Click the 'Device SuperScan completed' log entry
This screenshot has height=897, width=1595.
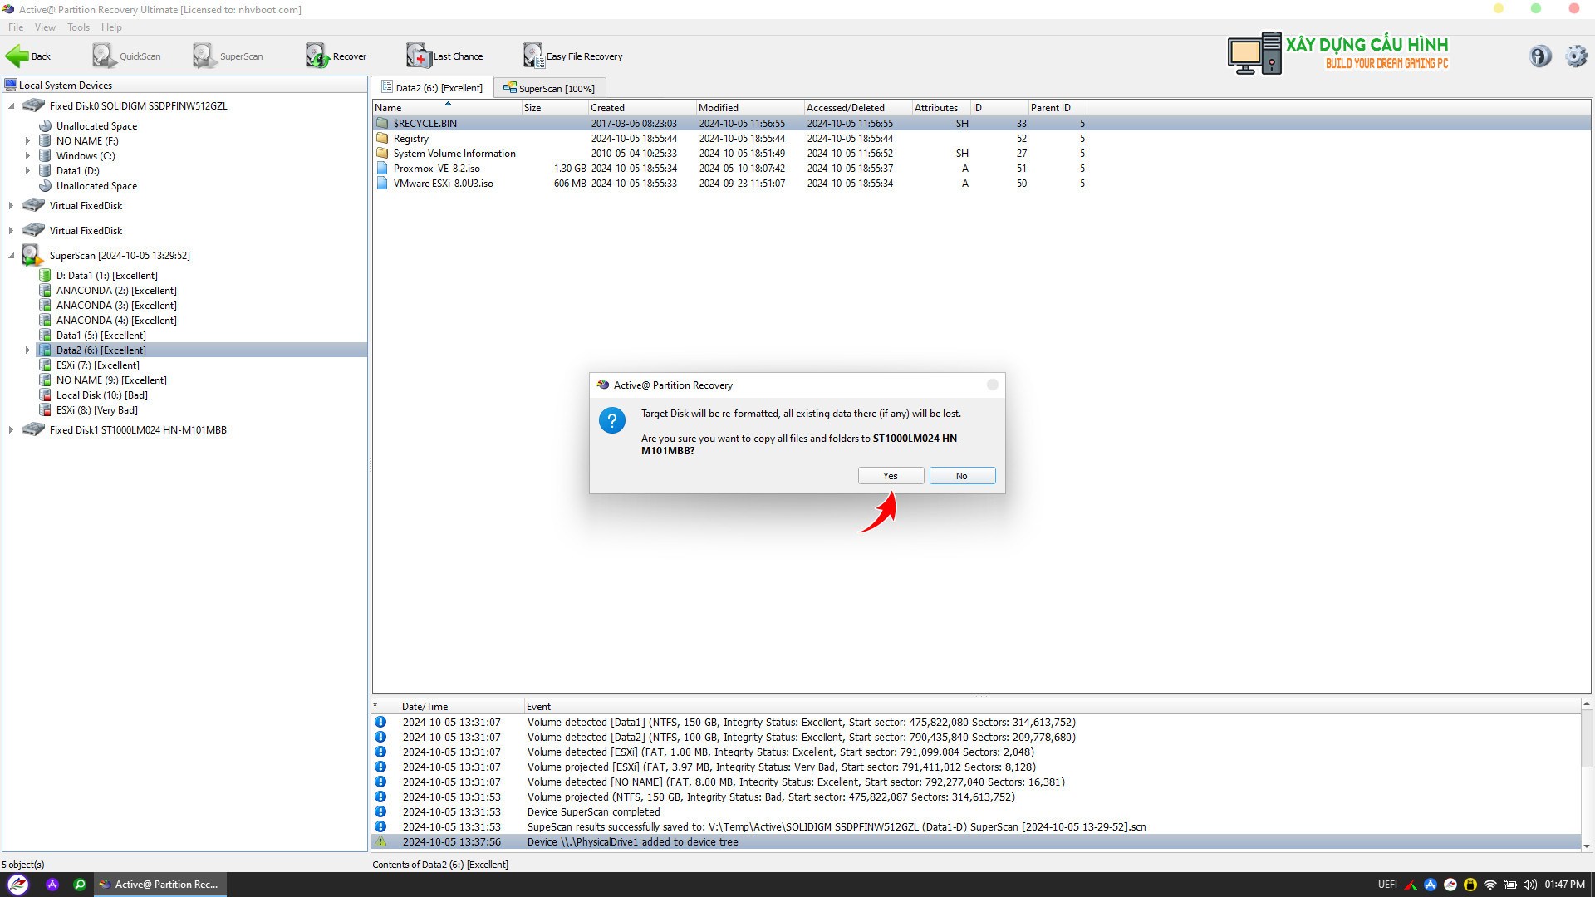click(976, 811)
